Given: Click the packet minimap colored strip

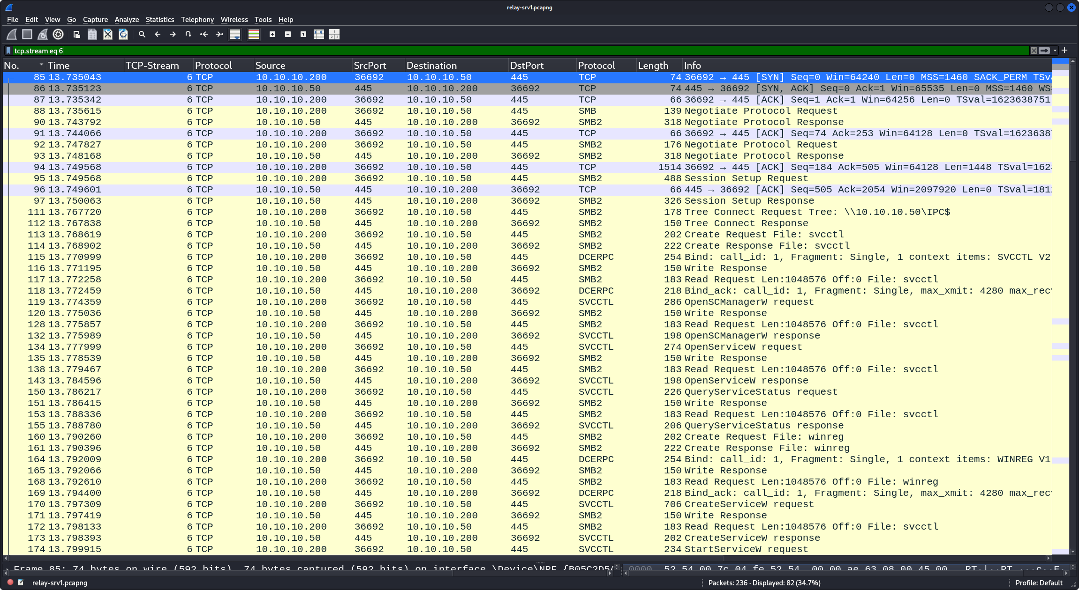Looking at the screenshot, I should point(1060,307).
